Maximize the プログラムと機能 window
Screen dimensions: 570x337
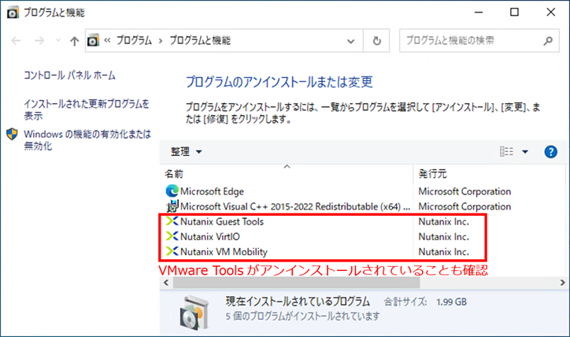click(514, 13)
